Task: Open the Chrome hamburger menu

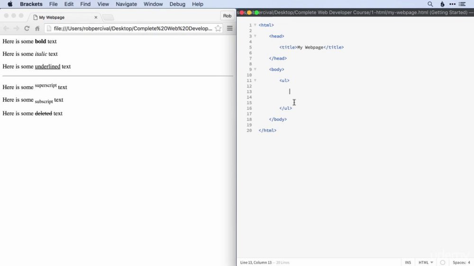Action: point(230,28)
